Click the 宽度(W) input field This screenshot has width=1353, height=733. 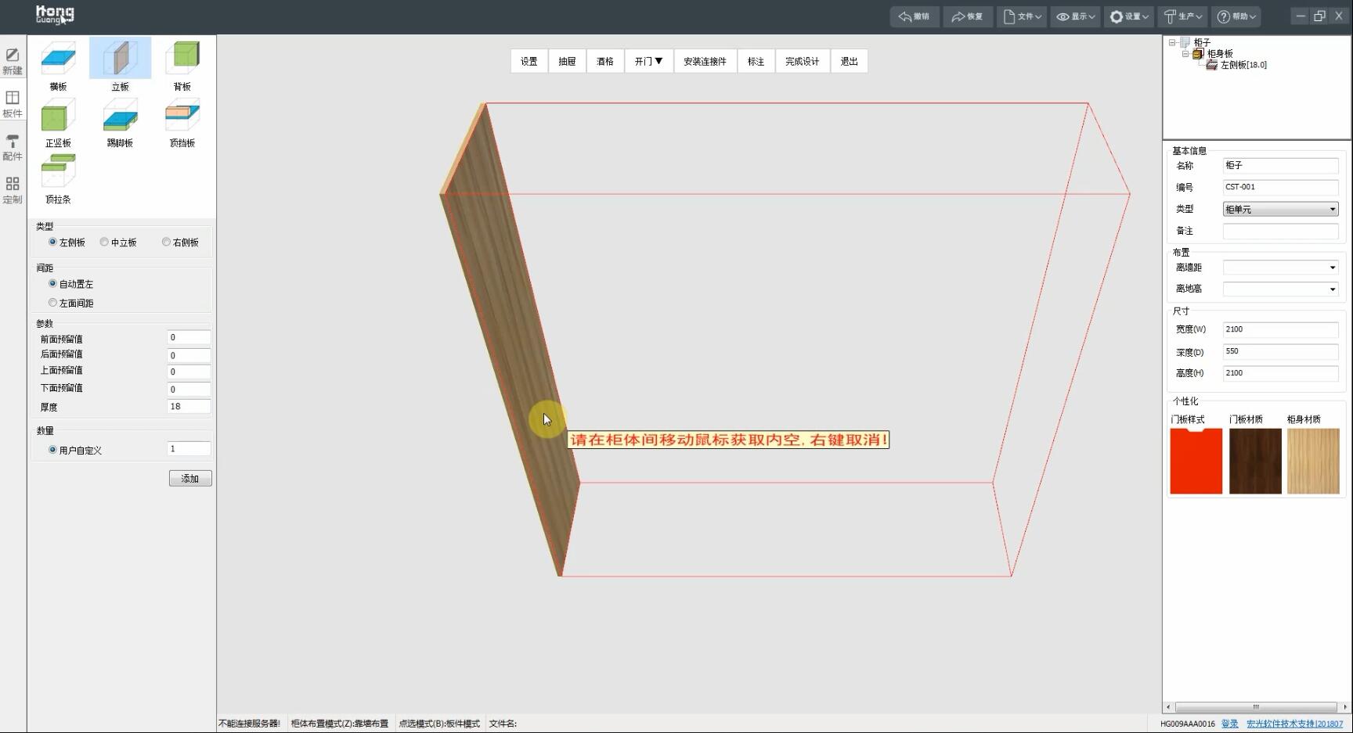[1280, 329]
